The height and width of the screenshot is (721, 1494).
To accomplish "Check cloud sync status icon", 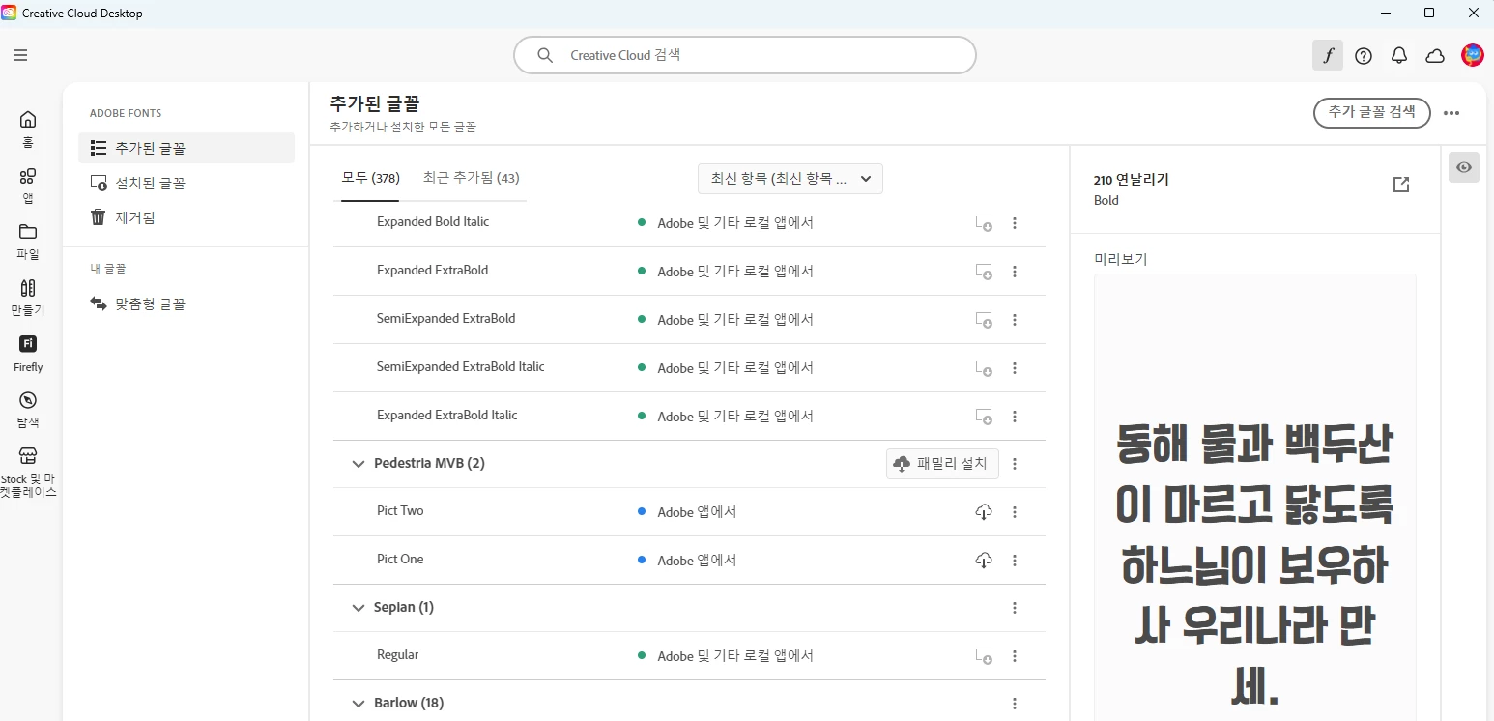I will click(1435, 56).
